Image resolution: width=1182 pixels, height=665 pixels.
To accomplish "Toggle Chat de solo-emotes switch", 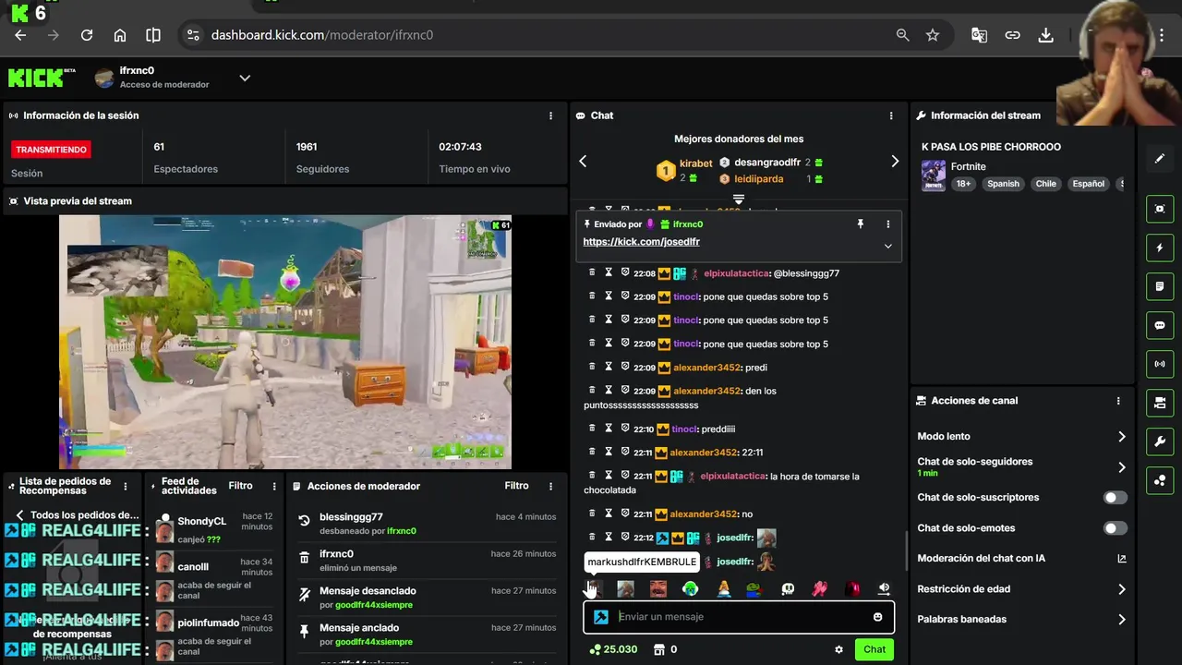I will 1115,528.
